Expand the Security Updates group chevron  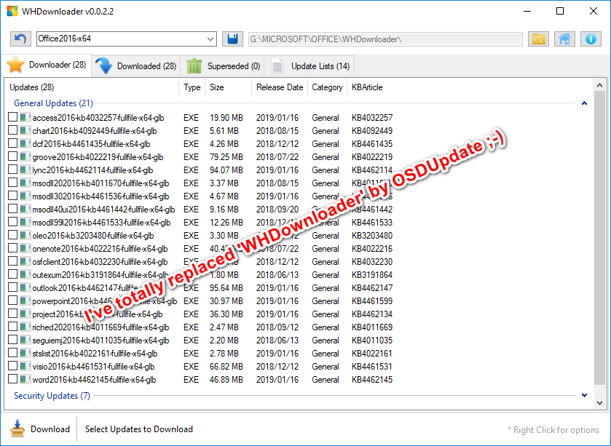pos(584,395)
